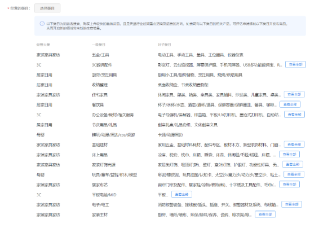The image size is (310, 228).
Task: Expand the full list for 办公设备/耗材/相关服务
Action: point(294,115)
